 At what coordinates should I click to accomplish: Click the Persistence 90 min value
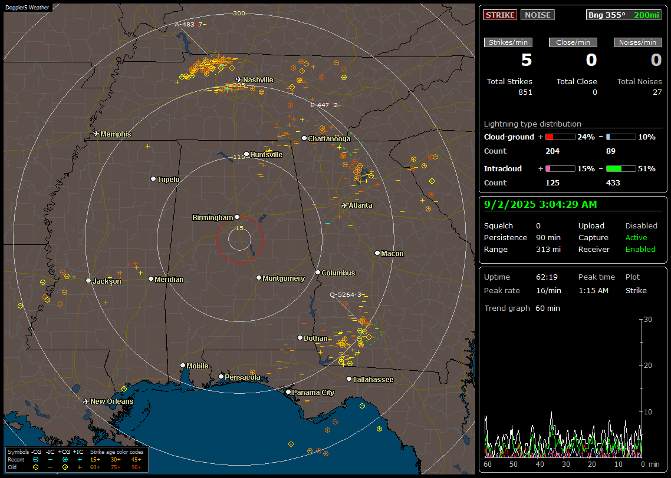(x=548, y=237)
